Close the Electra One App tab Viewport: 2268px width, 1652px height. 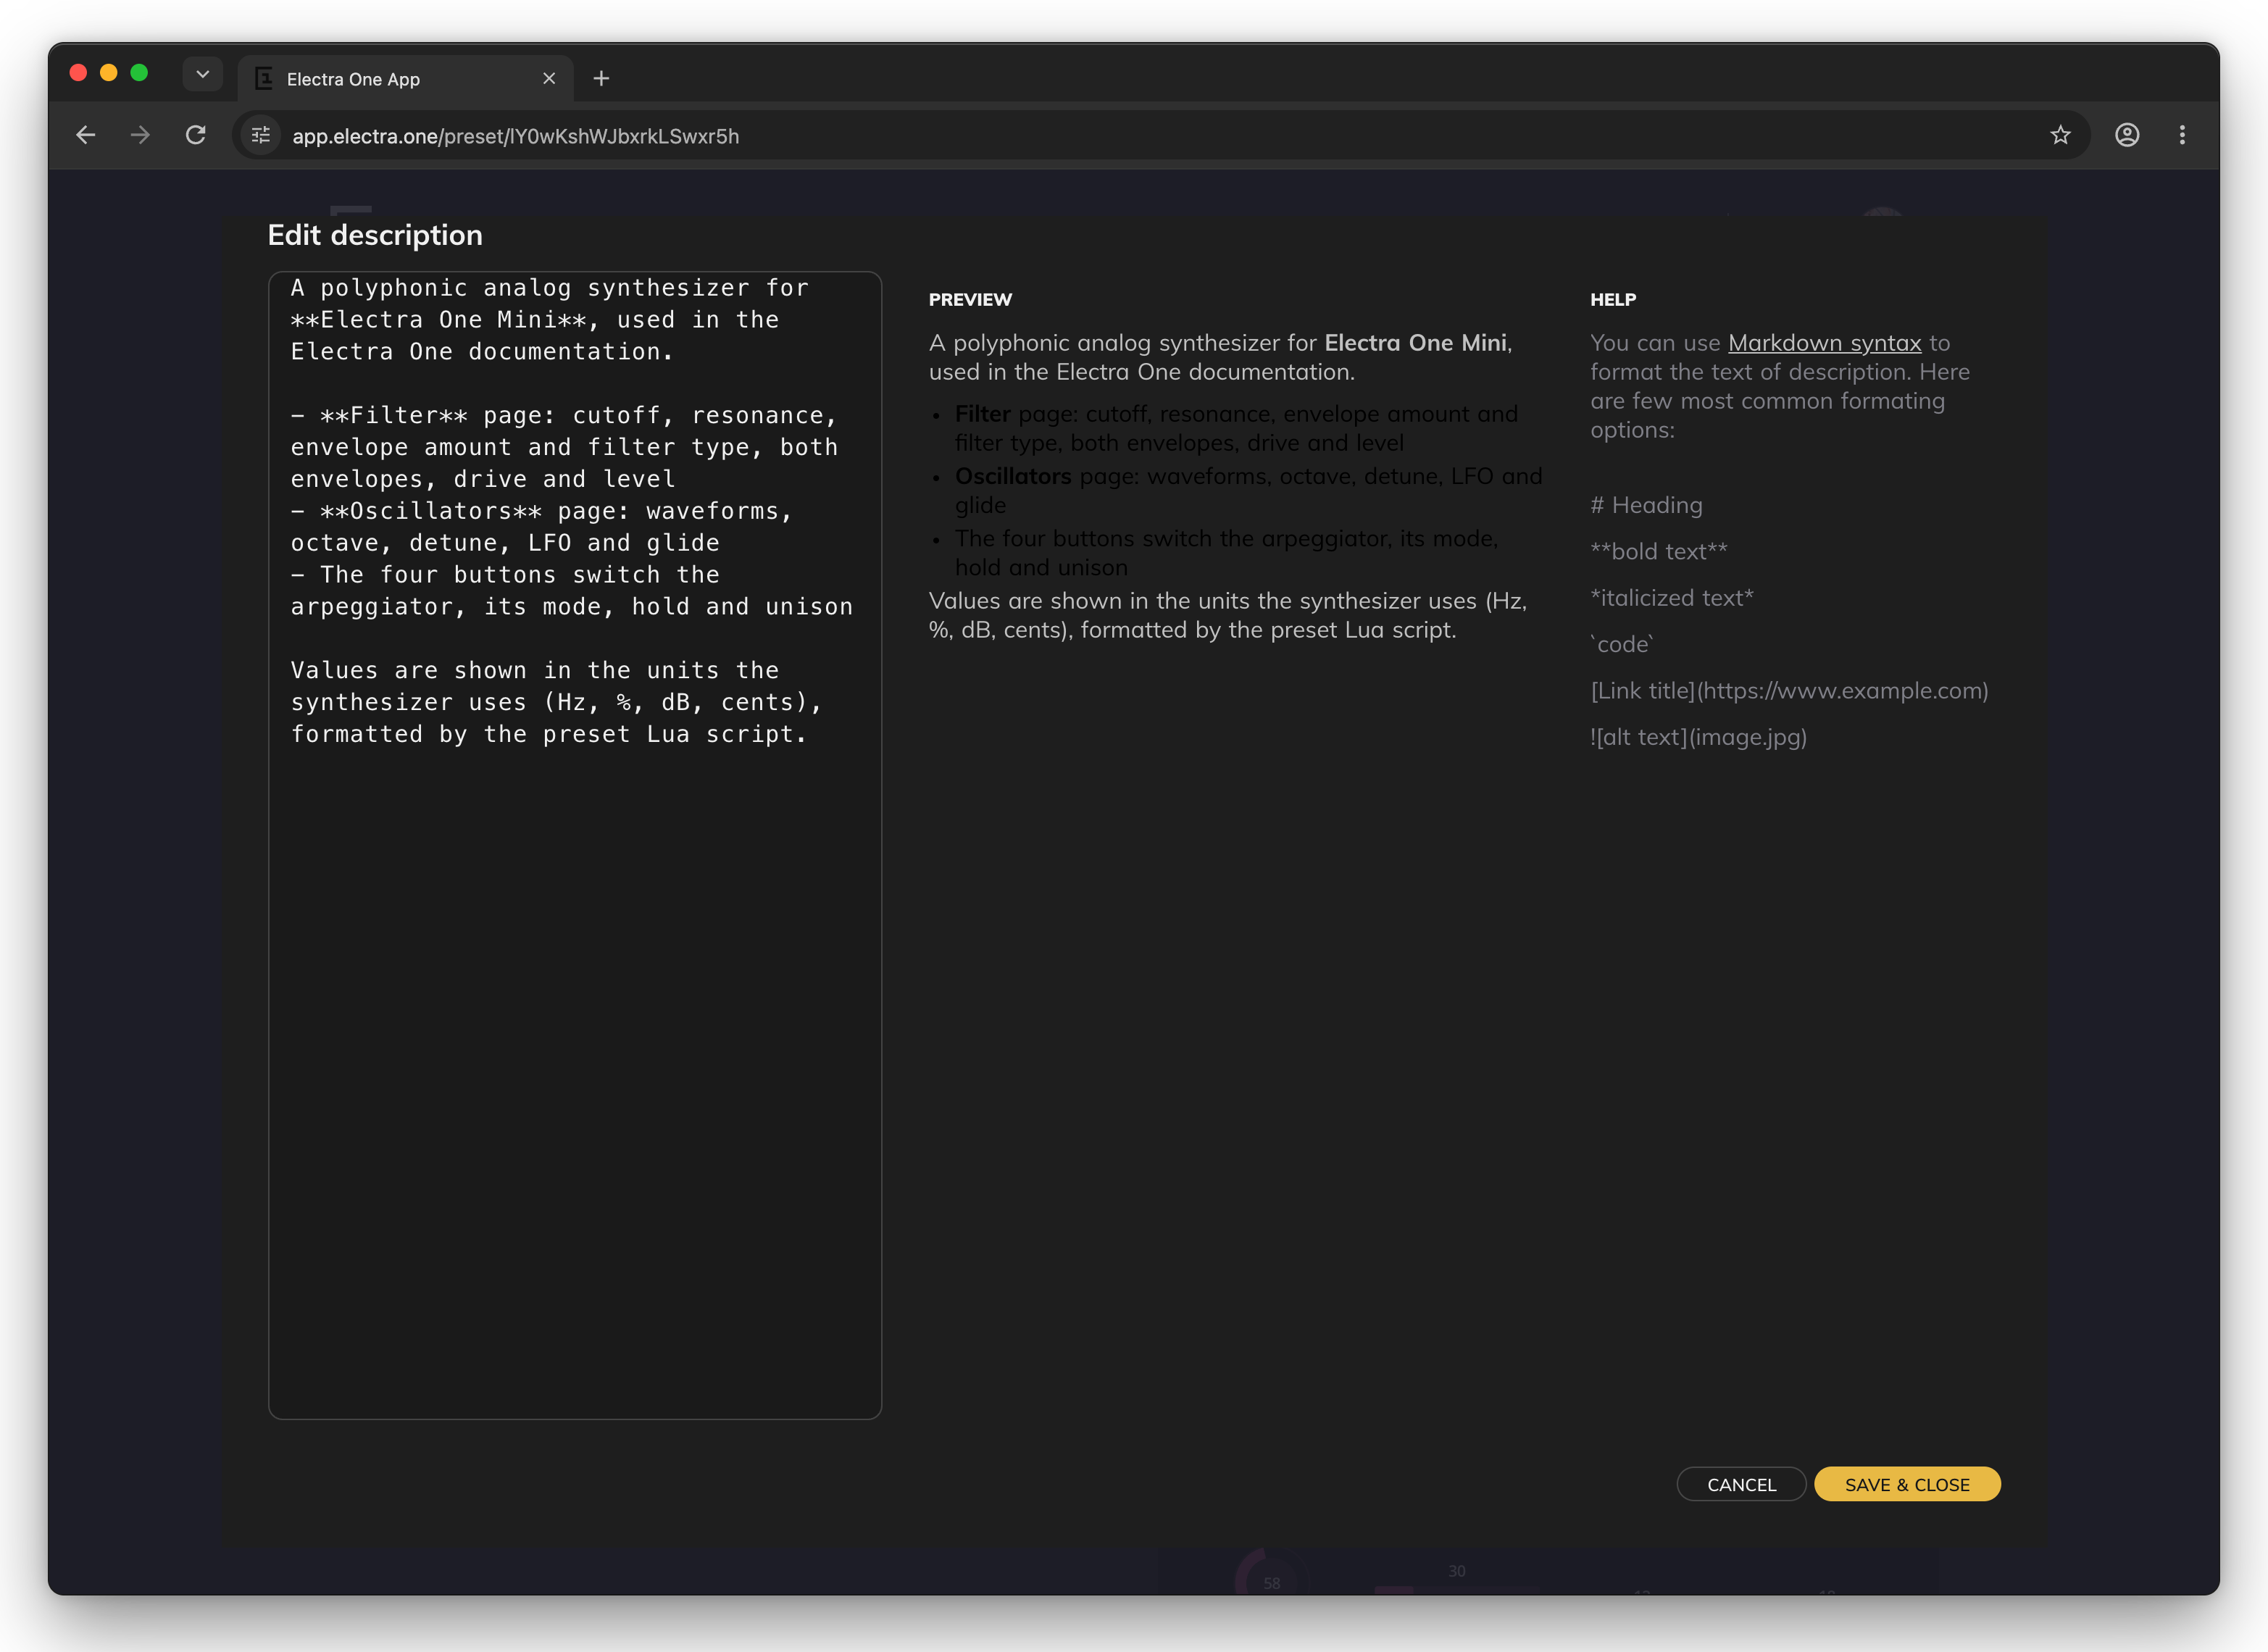[x=549, y=78]
